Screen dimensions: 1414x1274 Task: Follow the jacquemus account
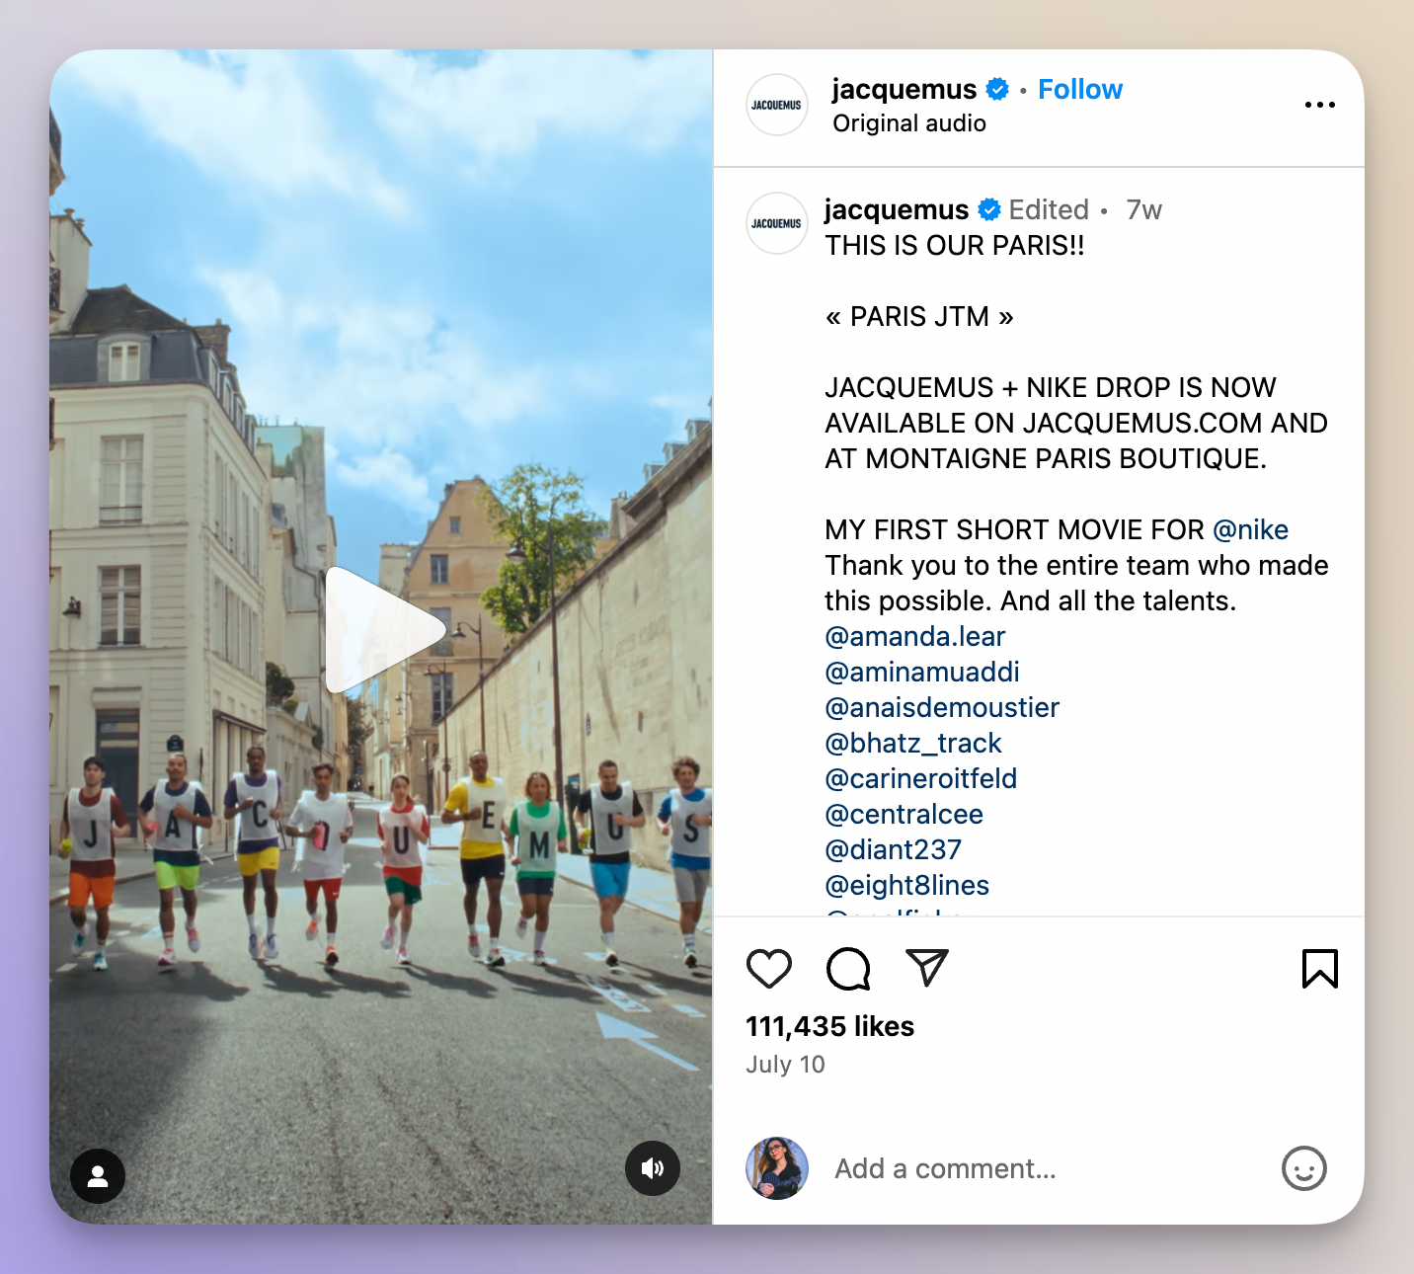(1080, 89)
